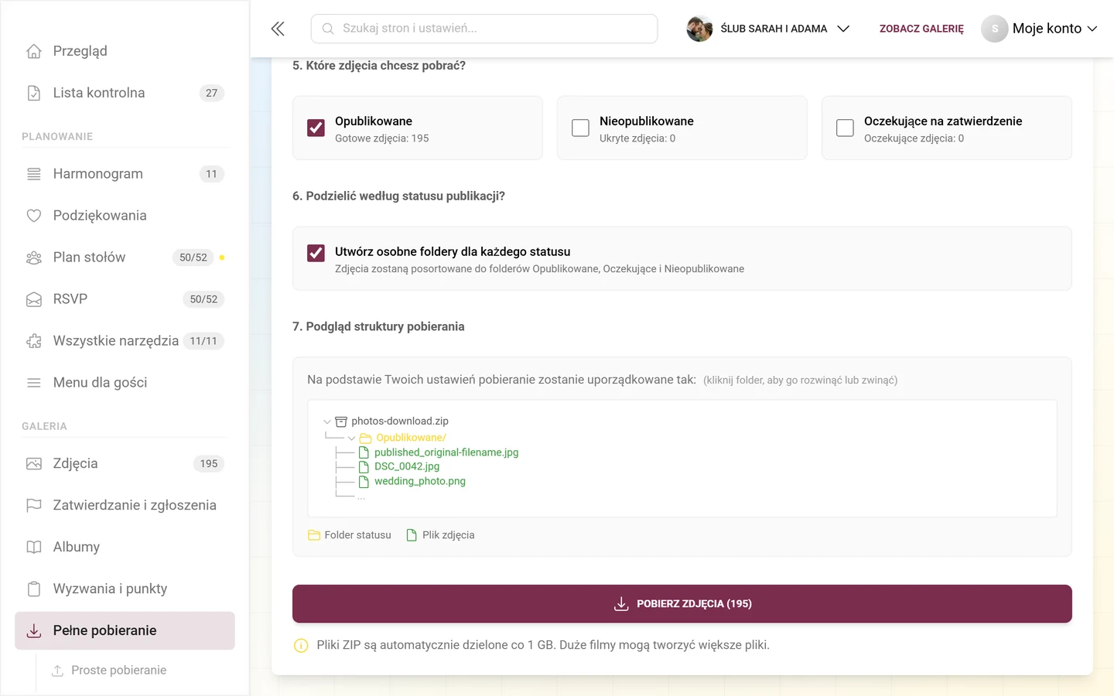Open the Podziękowania page

[125, 216]
